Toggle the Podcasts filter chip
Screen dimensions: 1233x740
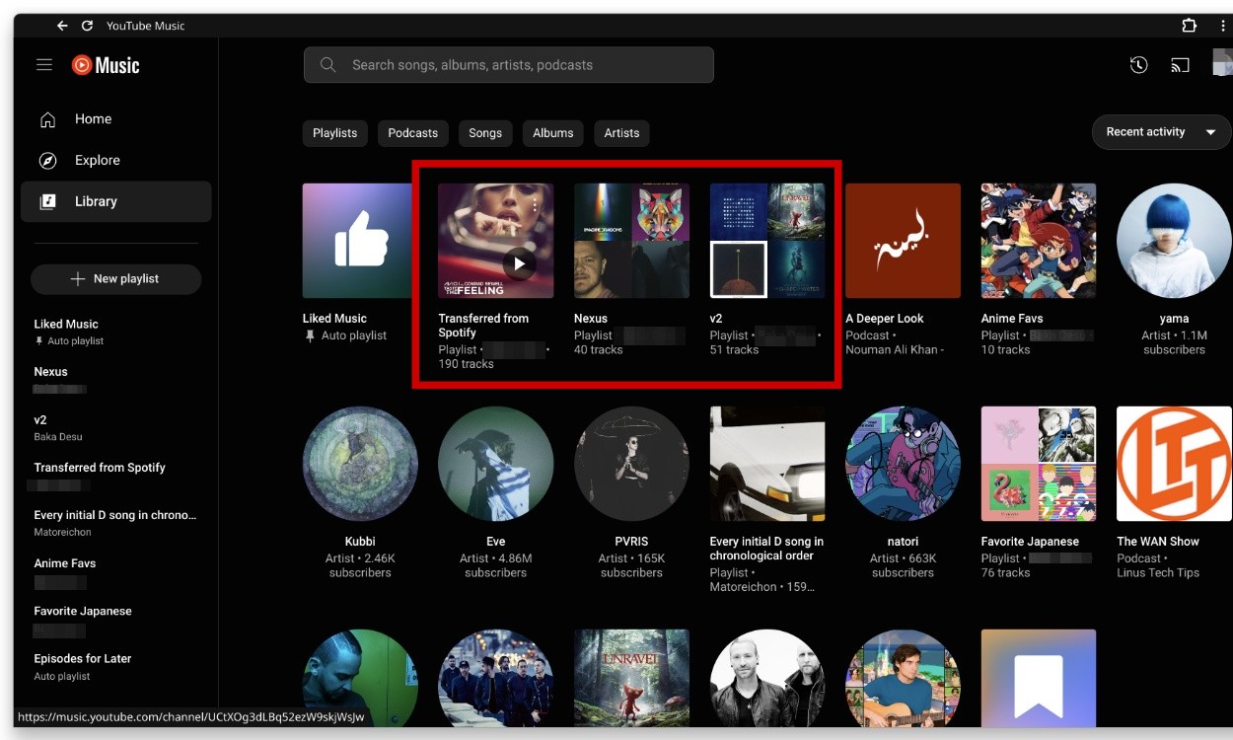coord(412,132)
